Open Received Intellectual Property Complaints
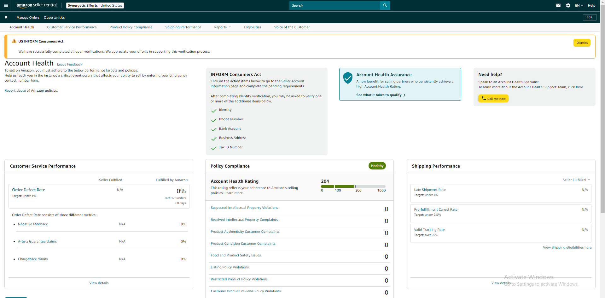 tap(244, 220)
